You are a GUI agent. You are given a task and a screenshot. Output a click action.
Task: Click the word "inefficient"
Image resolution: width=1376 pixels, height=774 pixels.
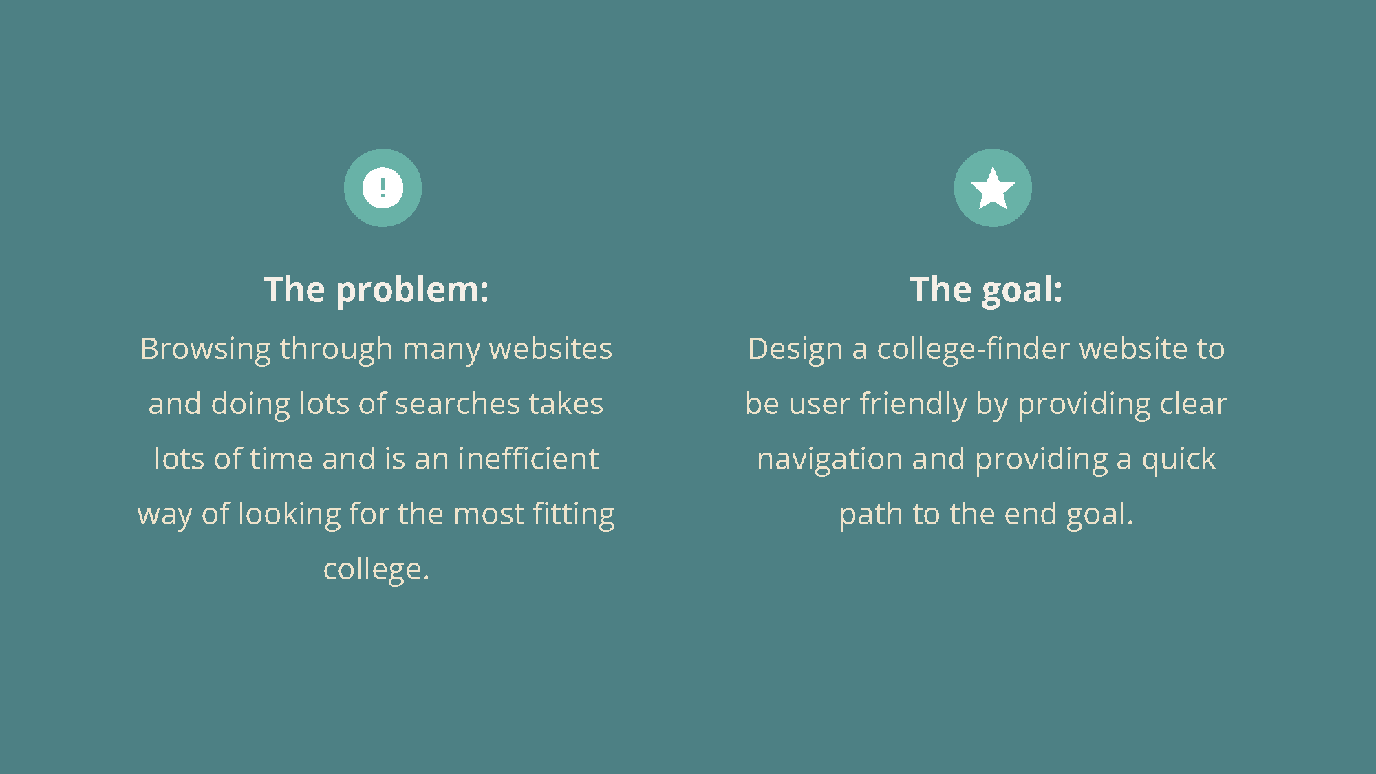click(x=528, y=459)
